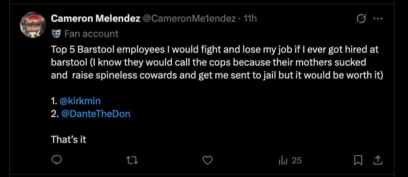Viewport: 408px width, 177px height.
Task: Open the Grok circle-slash icon
Action: click(x=361, y=19)
